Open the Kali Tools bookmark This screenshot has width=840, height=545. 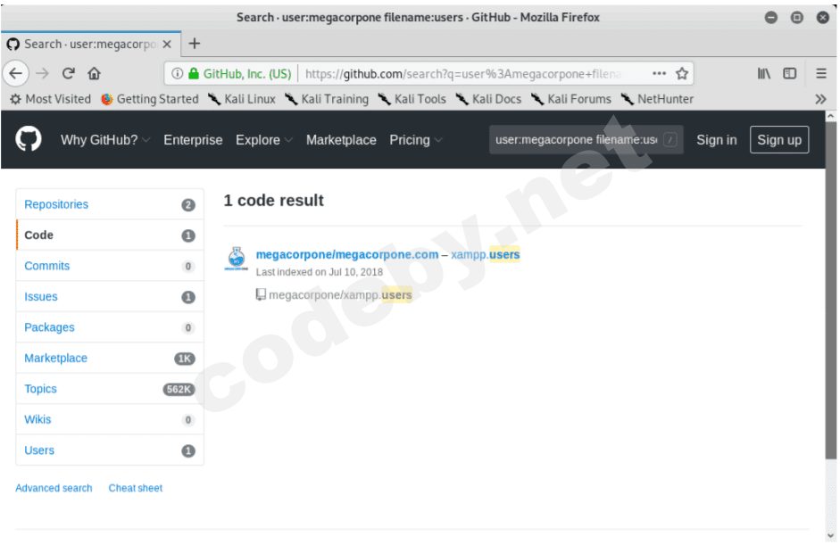(x=412, y=99)
